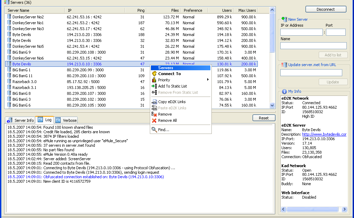Click the My Info blue info icon
Image resolution: width=354 pixels, height=218 pixels.
pos(284,92)
